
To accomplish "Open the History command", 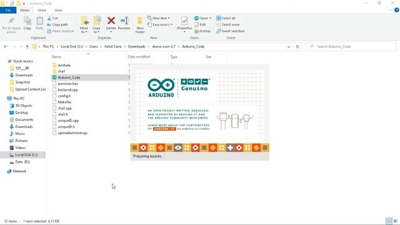I will [x=202, y=31].
